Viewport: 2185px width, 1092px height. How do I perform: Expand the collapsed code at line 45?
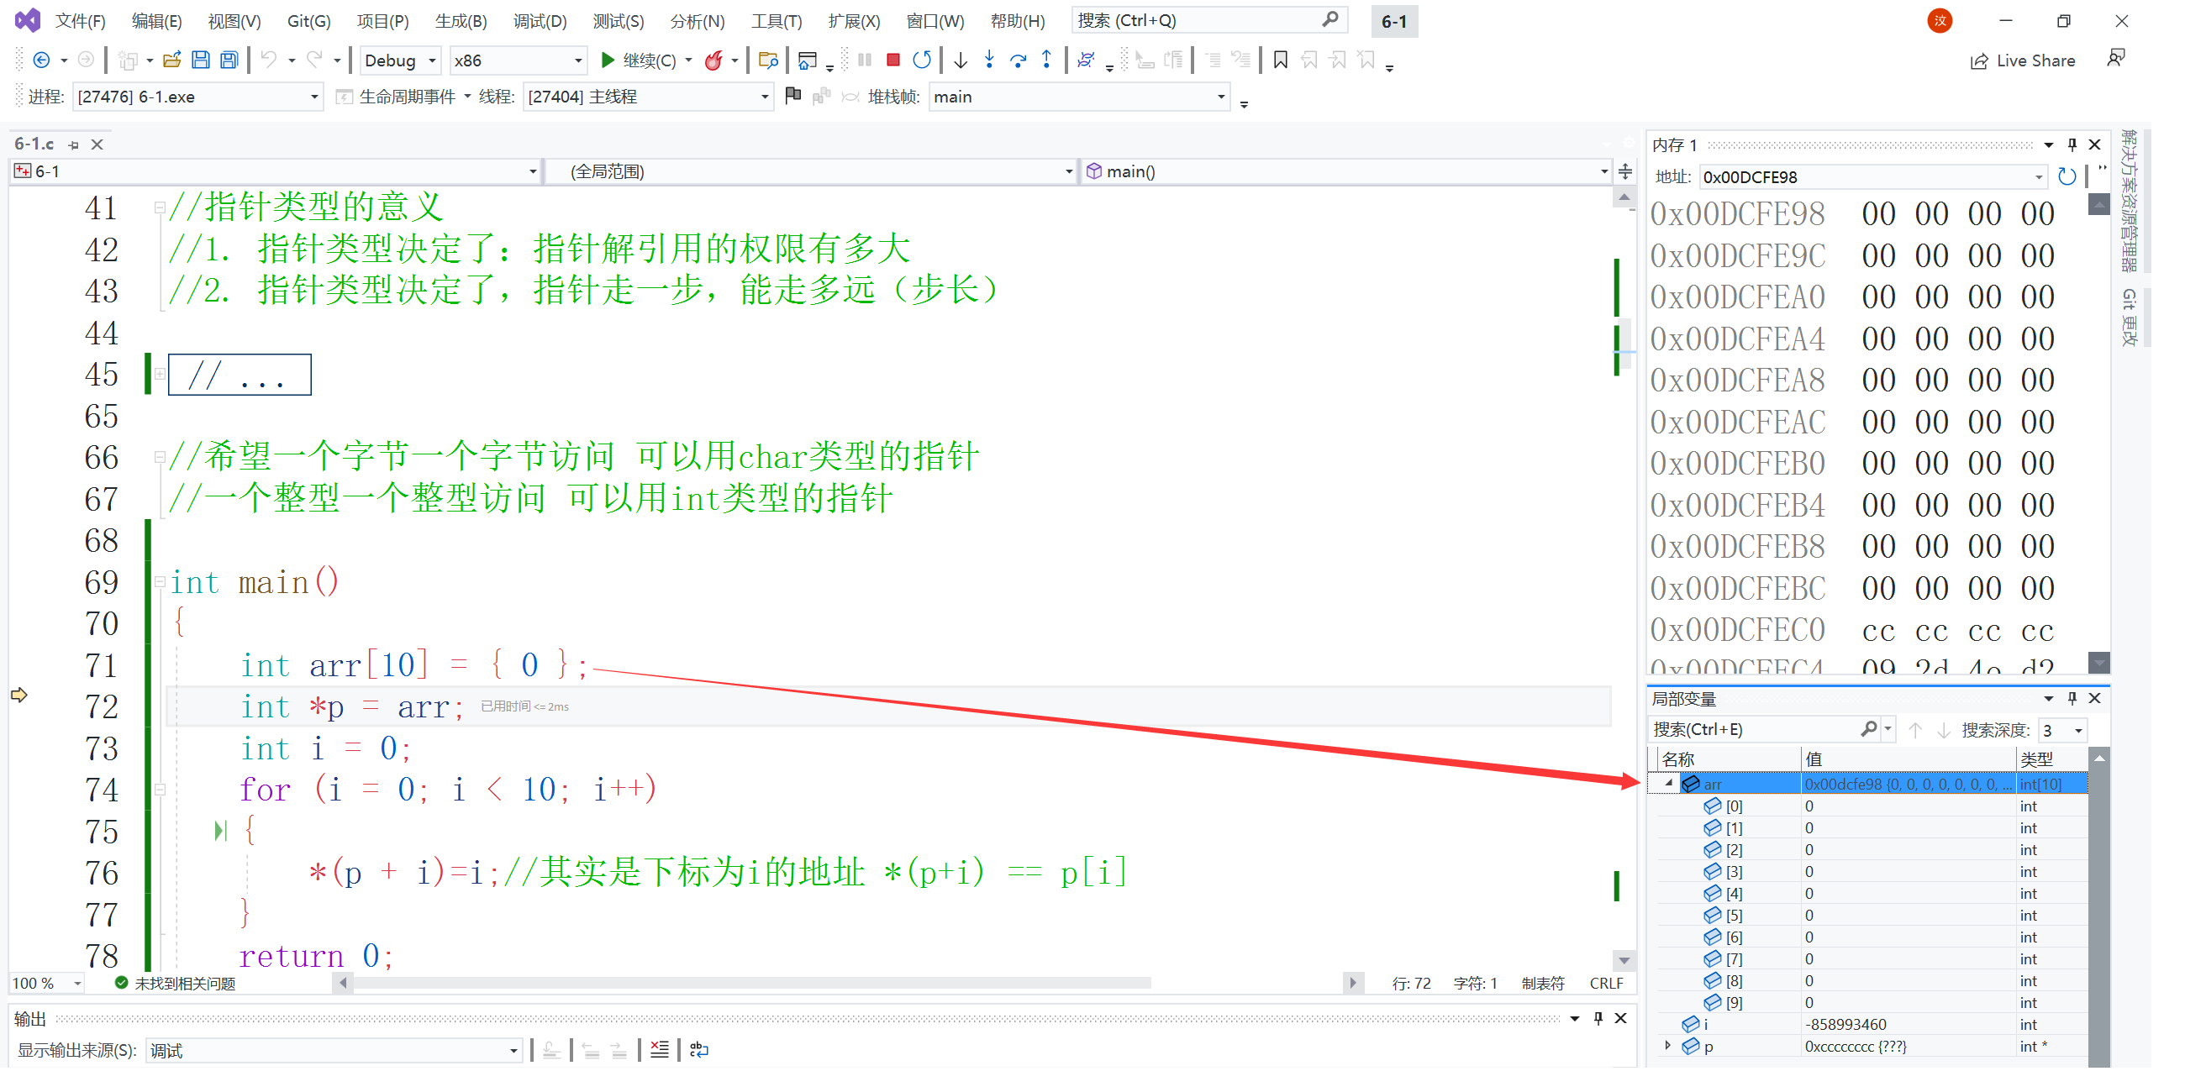160,374
